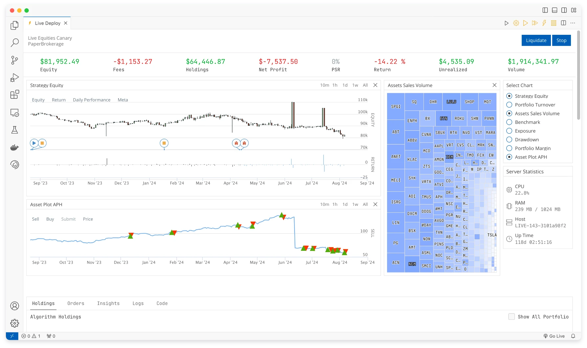
Task: Open the Docker sidebar panel
Action: (x=14, y=147)
